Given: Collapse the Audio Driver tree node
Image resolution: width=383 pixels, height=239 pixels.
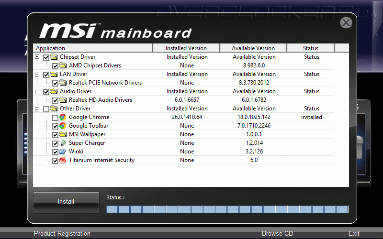Looking at the screenshot, I should 37,92.
